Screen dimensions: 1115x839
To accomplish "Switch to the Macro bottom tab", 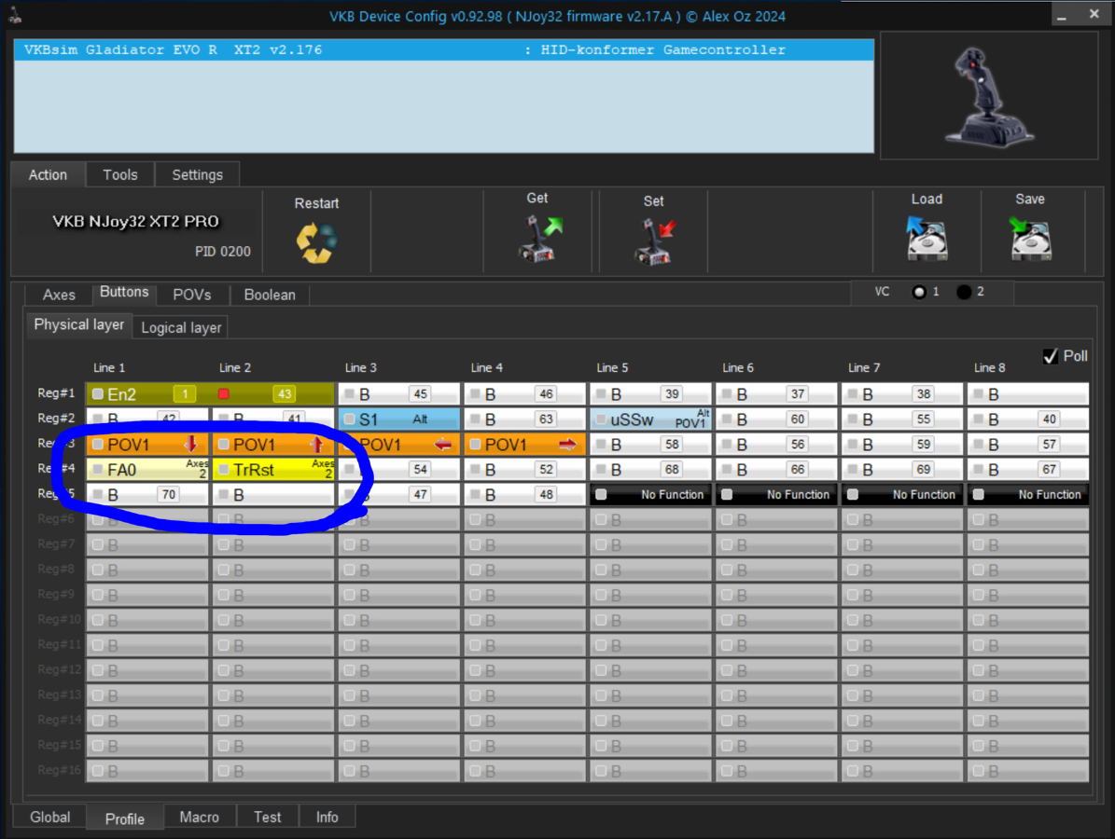I will click(199, 817).
